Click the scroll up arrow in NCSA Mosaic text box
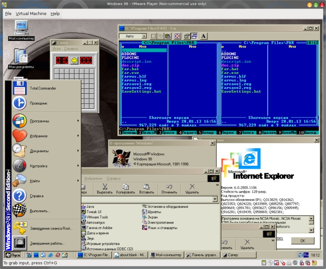Screen dimensions: 326x269 click(x=311, y=218)
